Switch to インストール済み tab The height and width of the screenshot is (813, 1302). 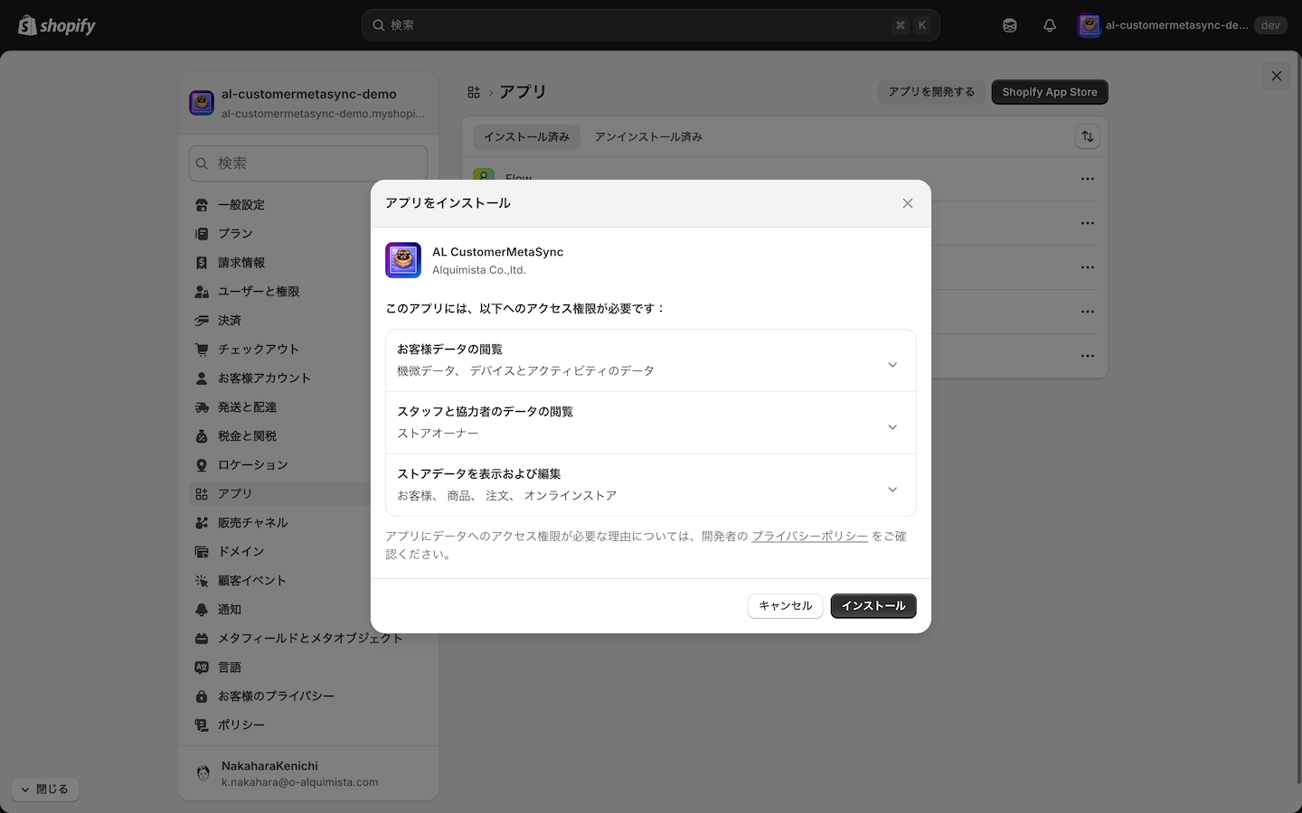[x=526, y=137]
